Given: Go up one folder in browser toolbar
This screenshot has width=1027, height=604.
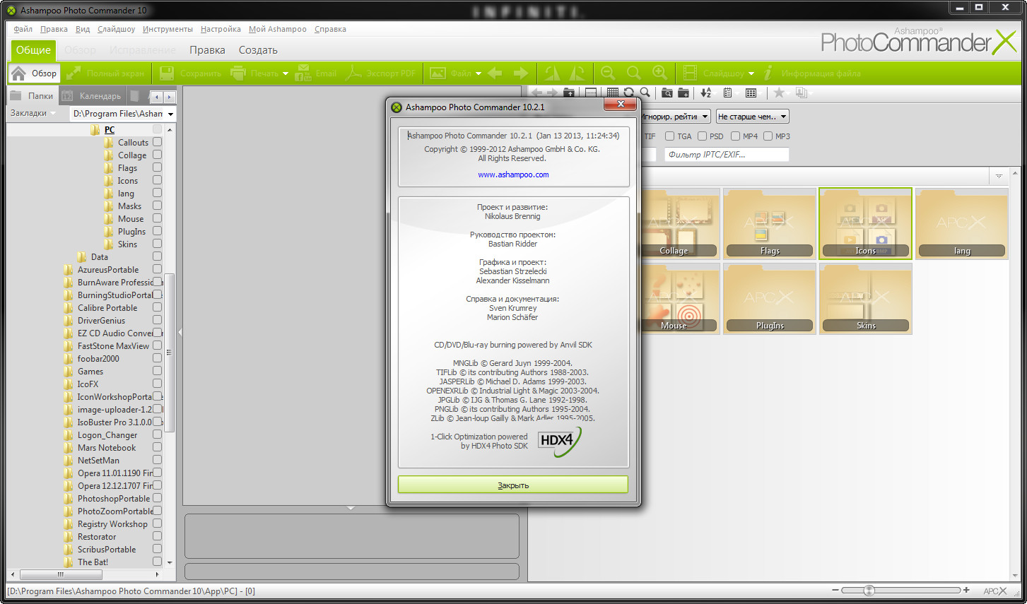Looking at the screenshot, I should click(568, 93).
